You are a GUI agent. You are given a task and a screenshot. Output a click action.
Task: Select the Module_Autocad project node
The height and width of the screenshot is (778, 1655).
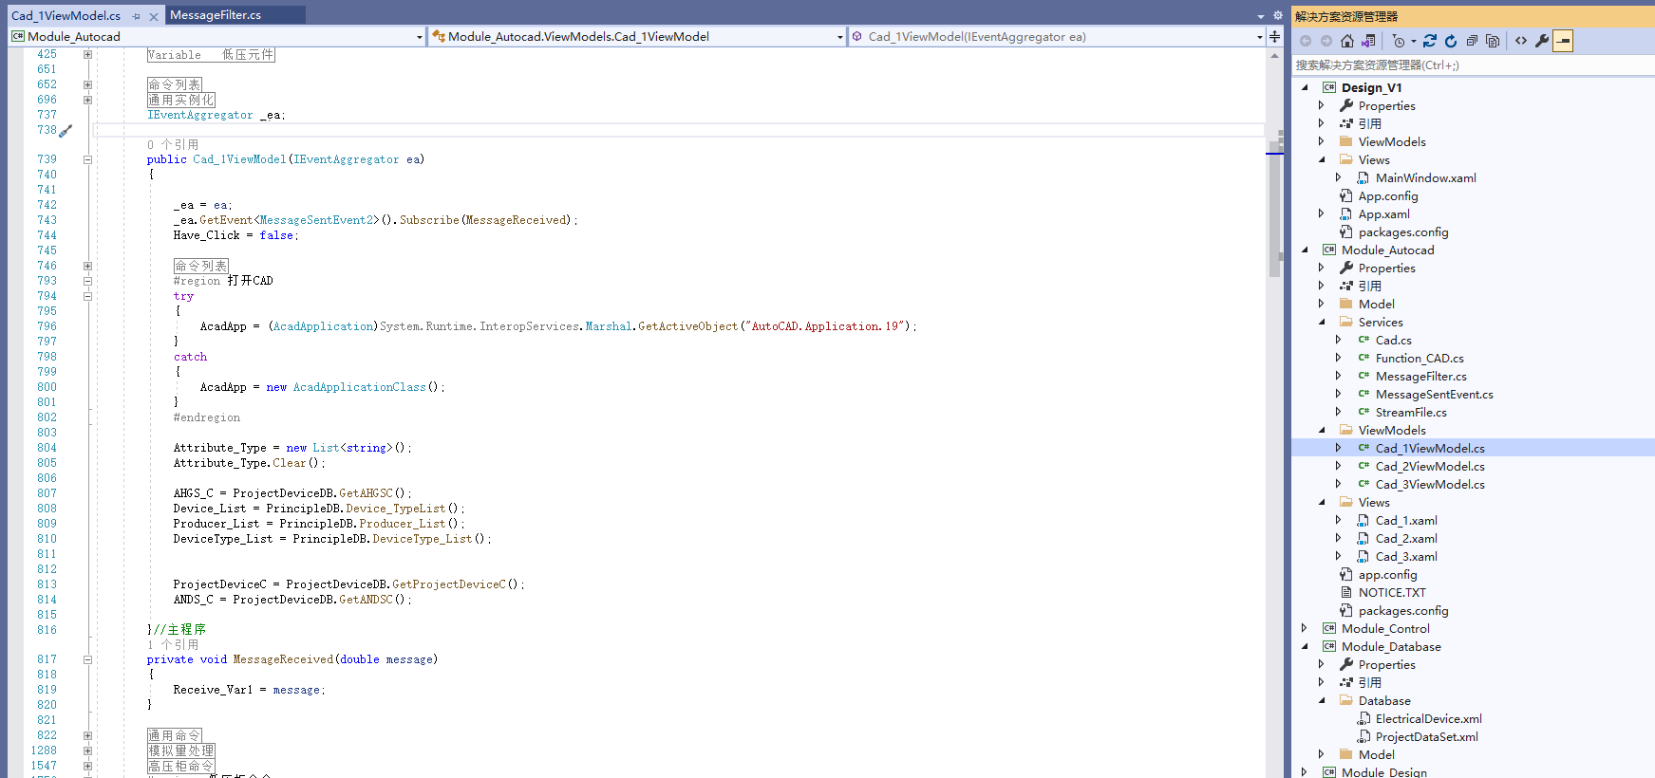tap(1387, 250)
